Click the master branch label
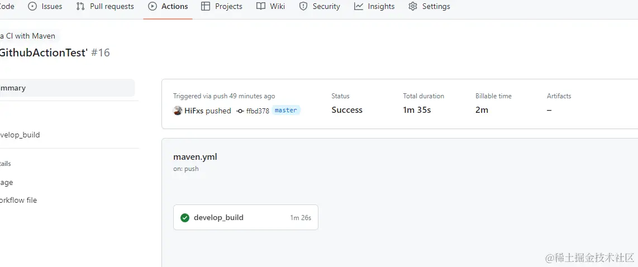638x267 pixels. [286, 110]
